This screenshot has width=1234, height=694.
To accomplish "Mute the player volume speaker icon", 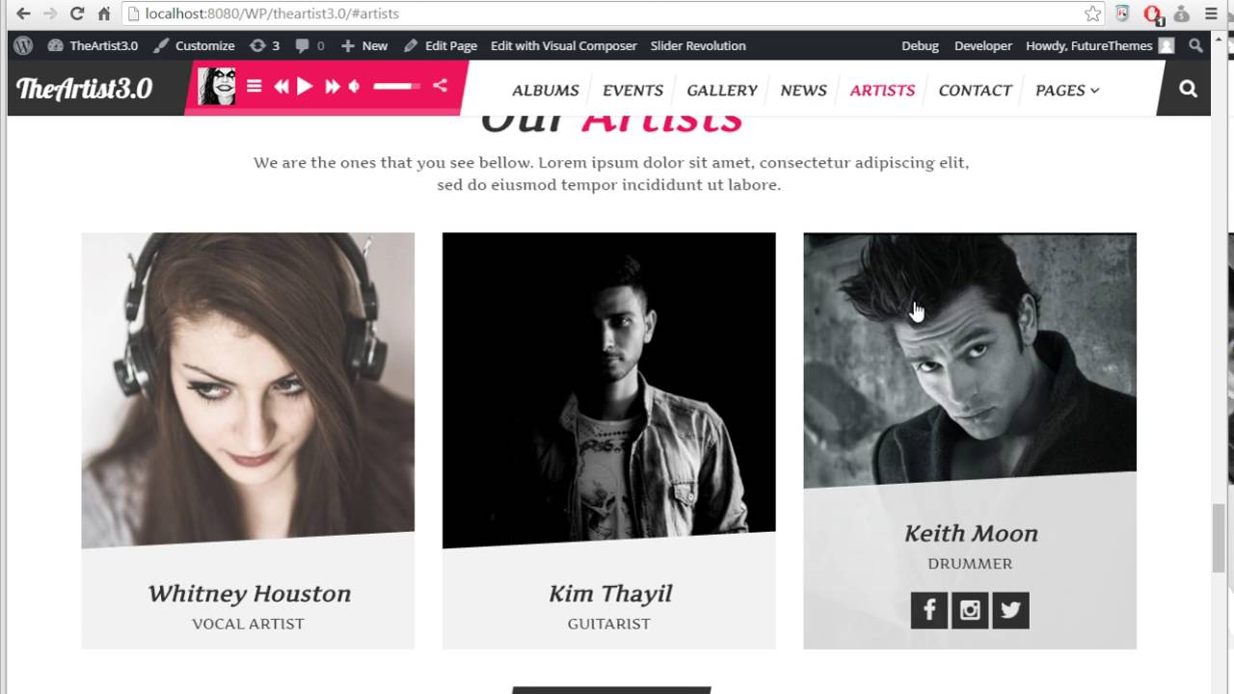I will coord(355,87).
